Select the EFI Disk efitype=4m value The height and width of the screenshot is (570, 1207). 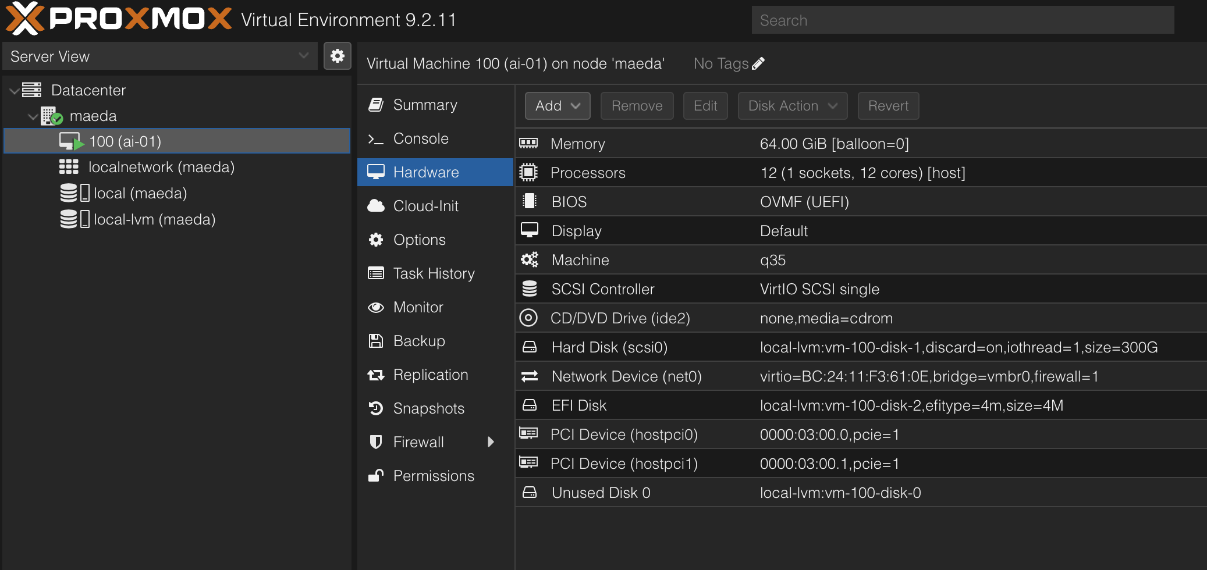tap(911, 405)
